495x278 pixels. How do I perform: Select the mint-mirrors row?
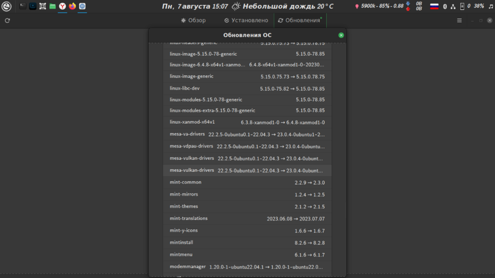(x=247, y=195)
